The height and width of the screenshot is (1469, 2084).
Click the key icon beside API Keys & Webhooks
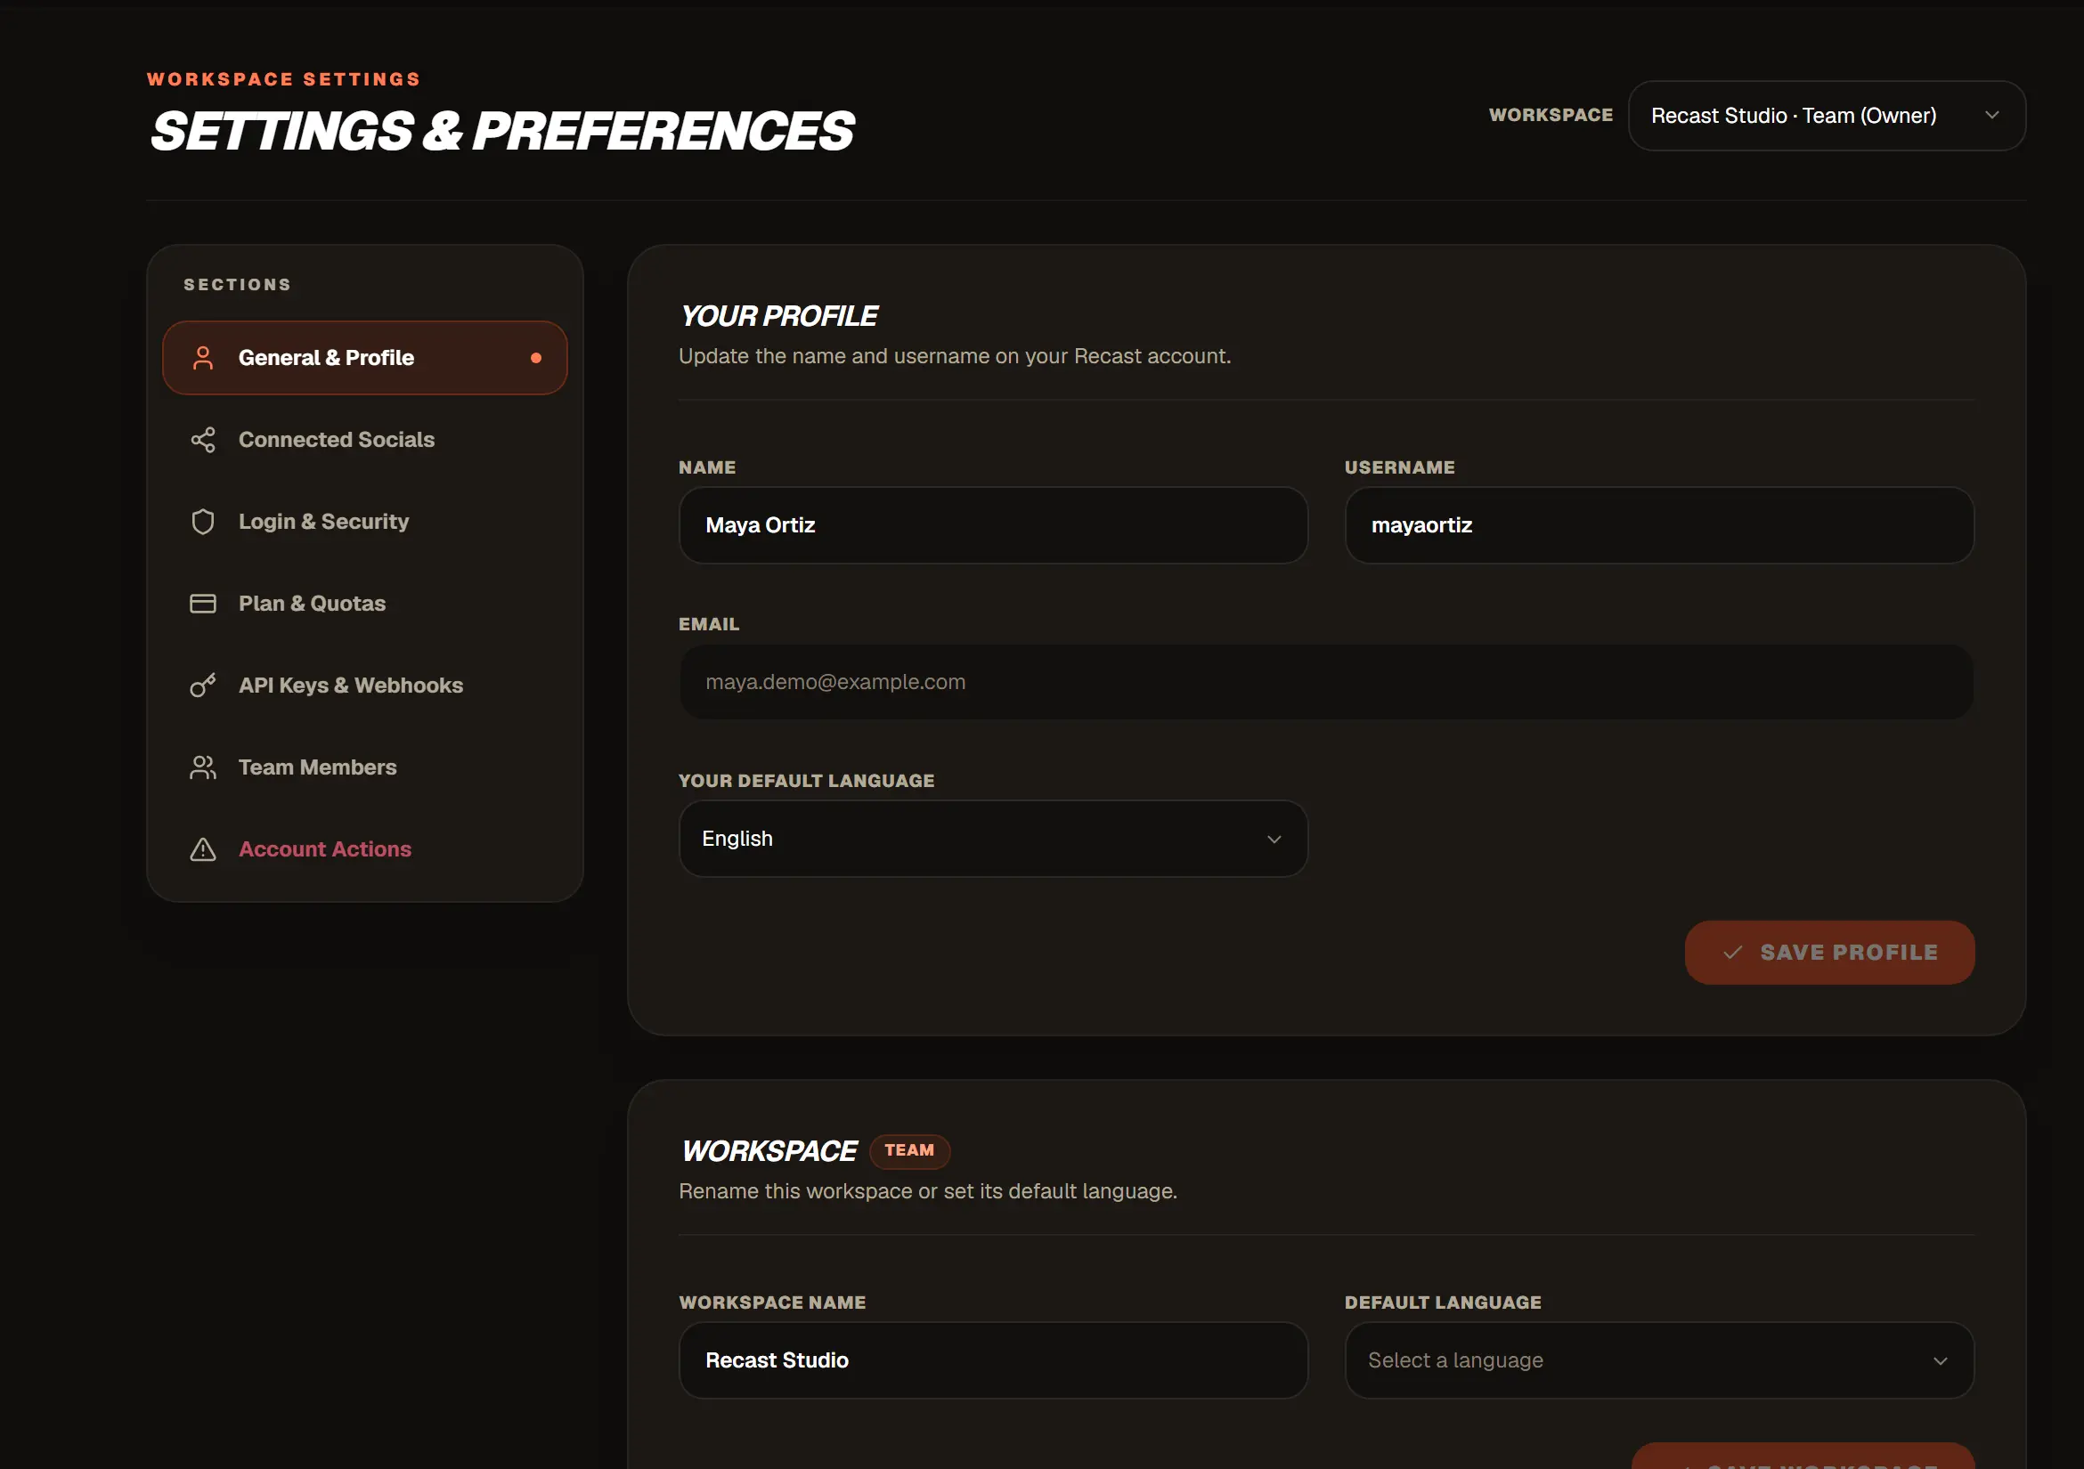tap(202, 685)
